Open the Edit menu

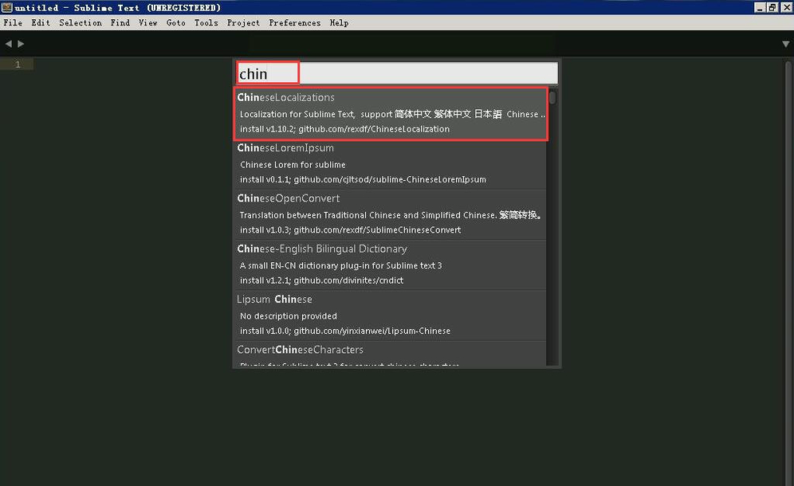click(41, 23)
